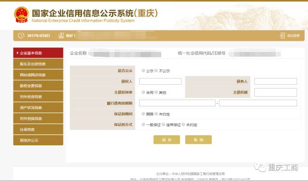
Task: Click the 取消 button
Action: (198, 140)
